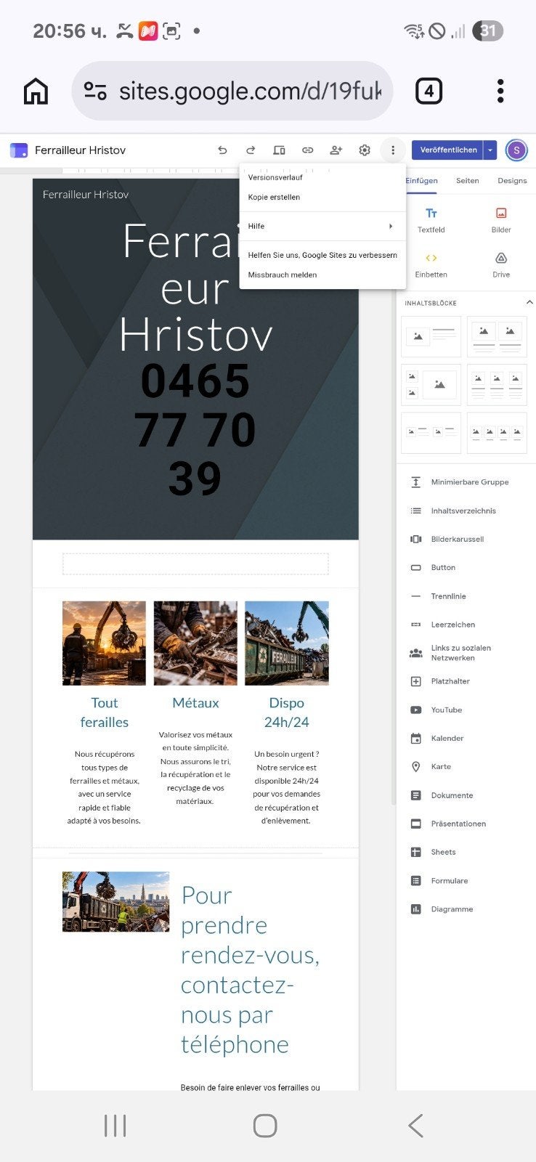Viewport: 536px width, 1162px height.
Task: Open the device preview icon
Action: [279, 150]
